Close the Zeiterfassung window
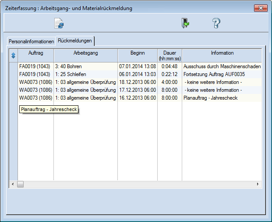 click(x=261, y=8)
